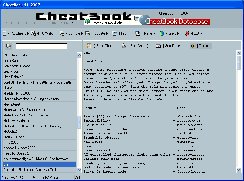This screenshot has width=244, height=181.
Task: Click the News toolbar icon
Action: (x=138, y=33)
